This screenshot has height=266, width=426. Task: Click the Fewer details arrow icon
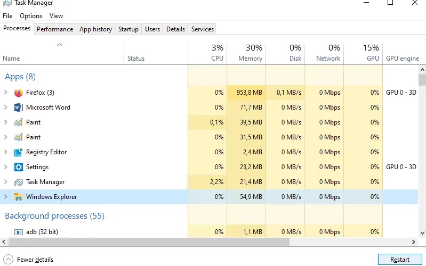coord(8,260)
